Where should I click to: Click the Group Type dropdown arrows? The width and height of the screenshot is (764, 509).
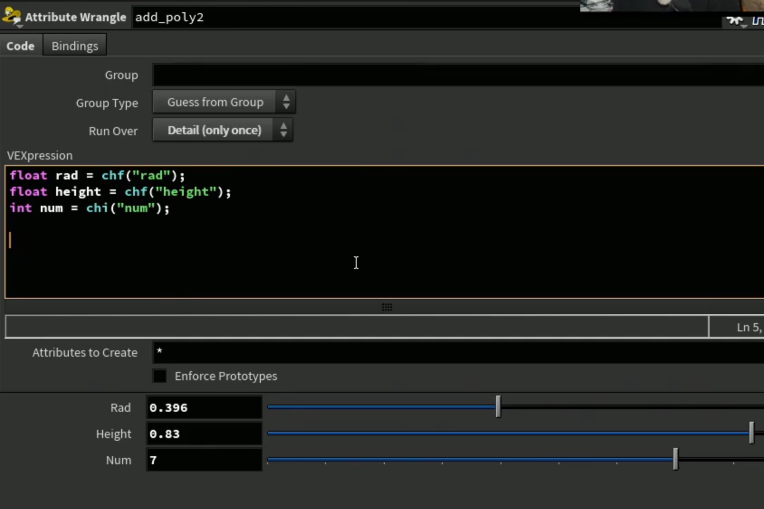click(x=286, y=102)
